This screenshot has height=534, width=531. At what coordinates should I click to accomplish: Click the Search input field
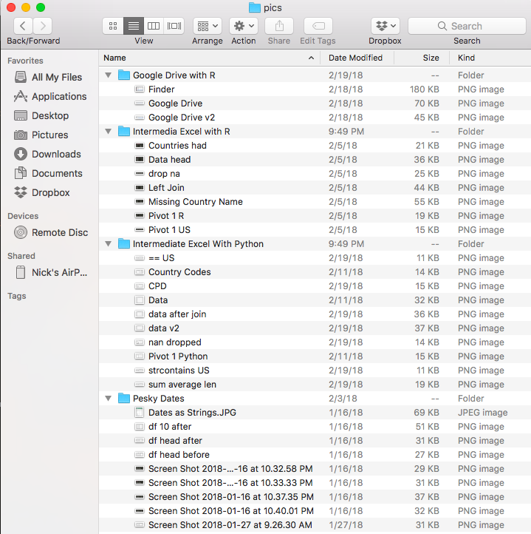point(466,26)
